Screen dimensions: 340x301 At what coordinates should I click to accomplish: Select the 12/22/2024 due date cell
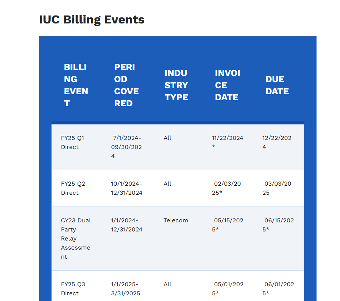click(277, 143)
